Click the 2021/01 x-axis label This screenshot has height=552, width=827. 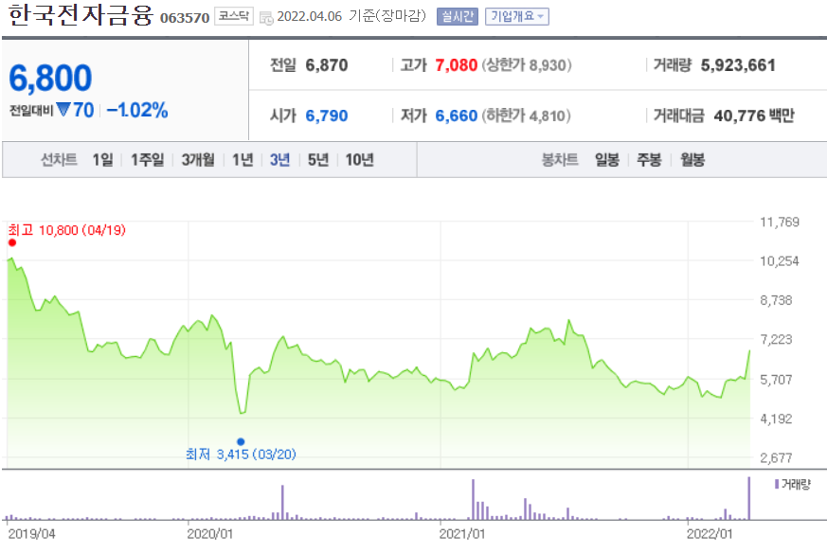coord(462,534)
